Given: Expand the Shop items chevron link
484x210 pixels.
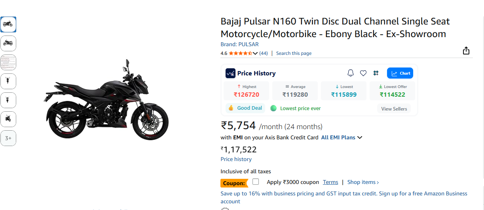Looking at the screenshot, I should tap(363, 182).
